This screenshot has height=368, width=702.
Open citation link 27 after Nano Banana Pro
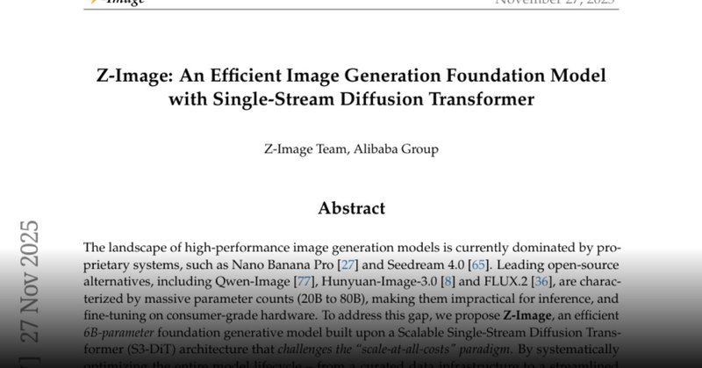347,265
